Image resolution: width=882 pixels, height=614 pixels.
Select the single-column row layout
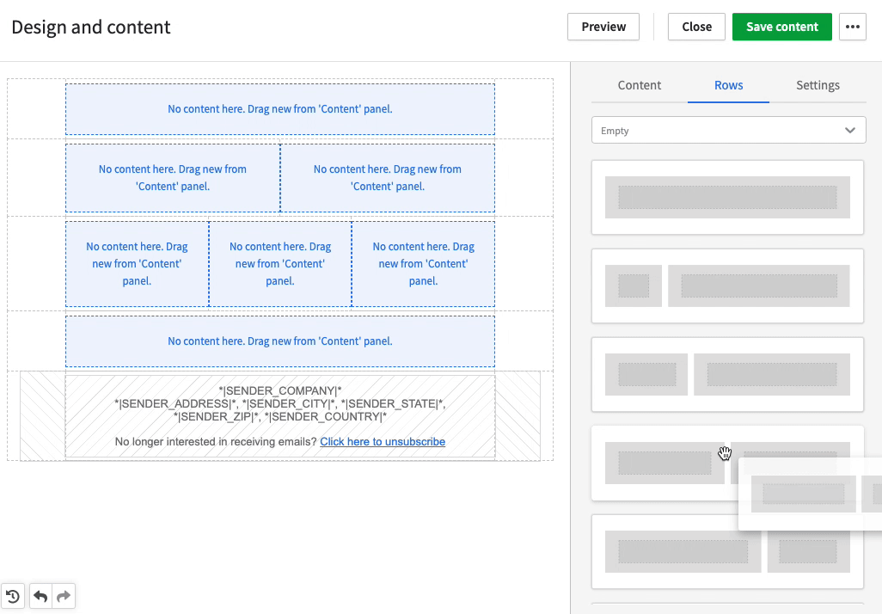[x=727, y=197]
